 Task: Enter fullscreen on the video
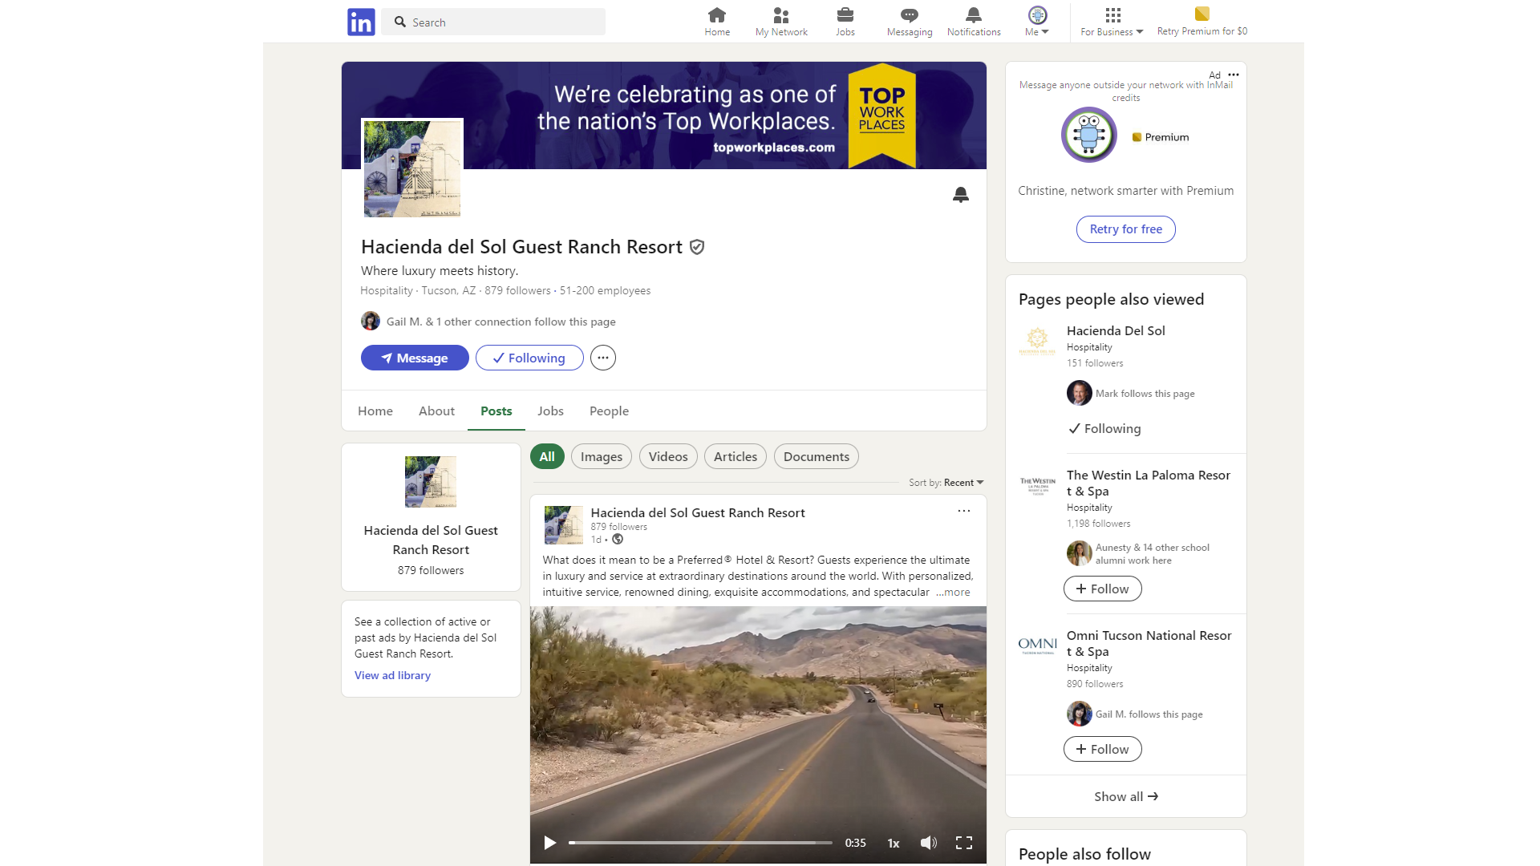point(963,843)
